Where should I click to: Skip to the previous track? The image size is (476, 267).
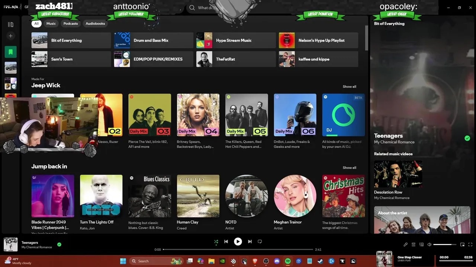click(x=226, y=241)
